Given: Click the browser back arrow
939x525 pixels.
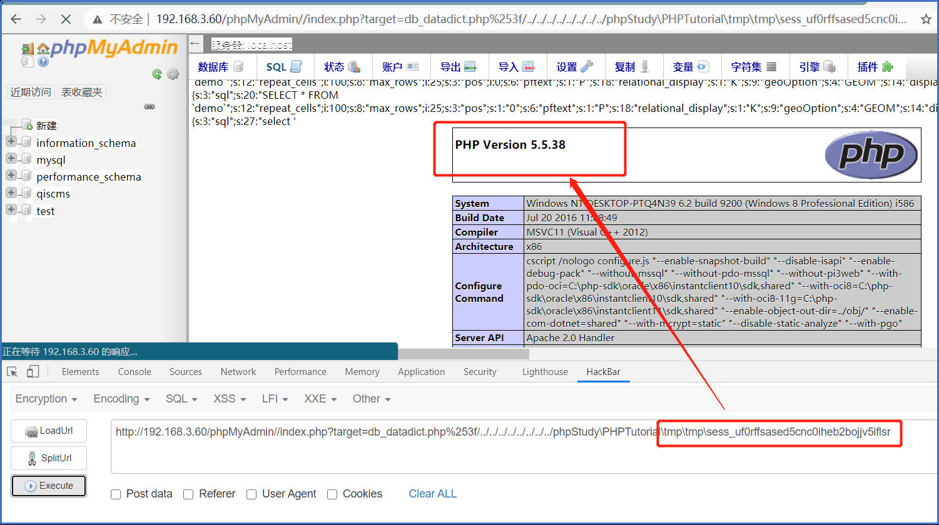Looking at the screenshot, I should (x=16, y=19).
